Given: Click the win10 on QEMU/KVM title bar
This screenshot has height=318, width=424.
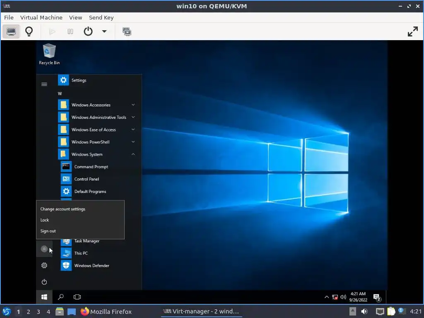Looking at the screenshot, I should coord(212,6).
